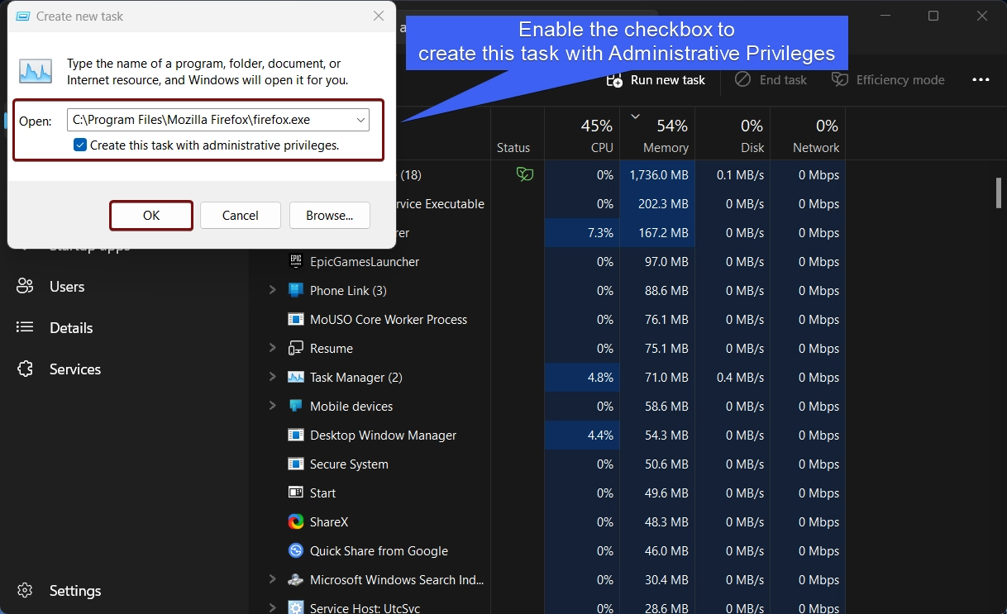The image size is (1007, 614).
Task: Select the Secure System process
Action: click(x=349, y=464)
